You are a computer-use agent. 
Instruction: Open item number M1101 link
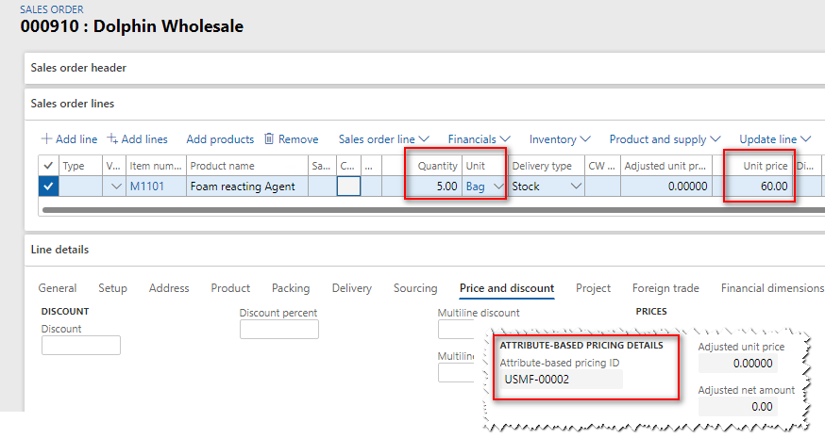click(x=147, y=187)
